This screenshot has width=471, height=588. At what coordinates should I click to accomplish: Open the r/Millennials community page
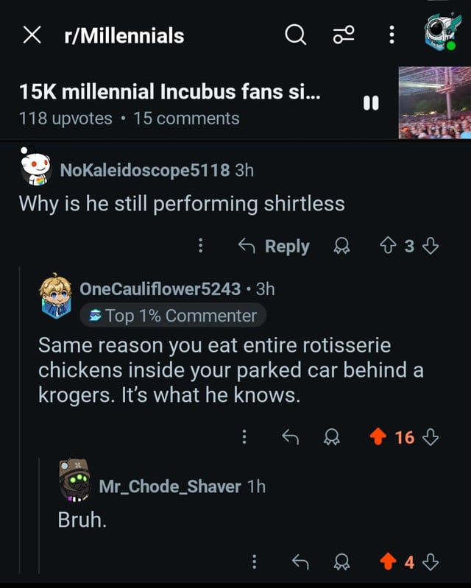point(123,35)
